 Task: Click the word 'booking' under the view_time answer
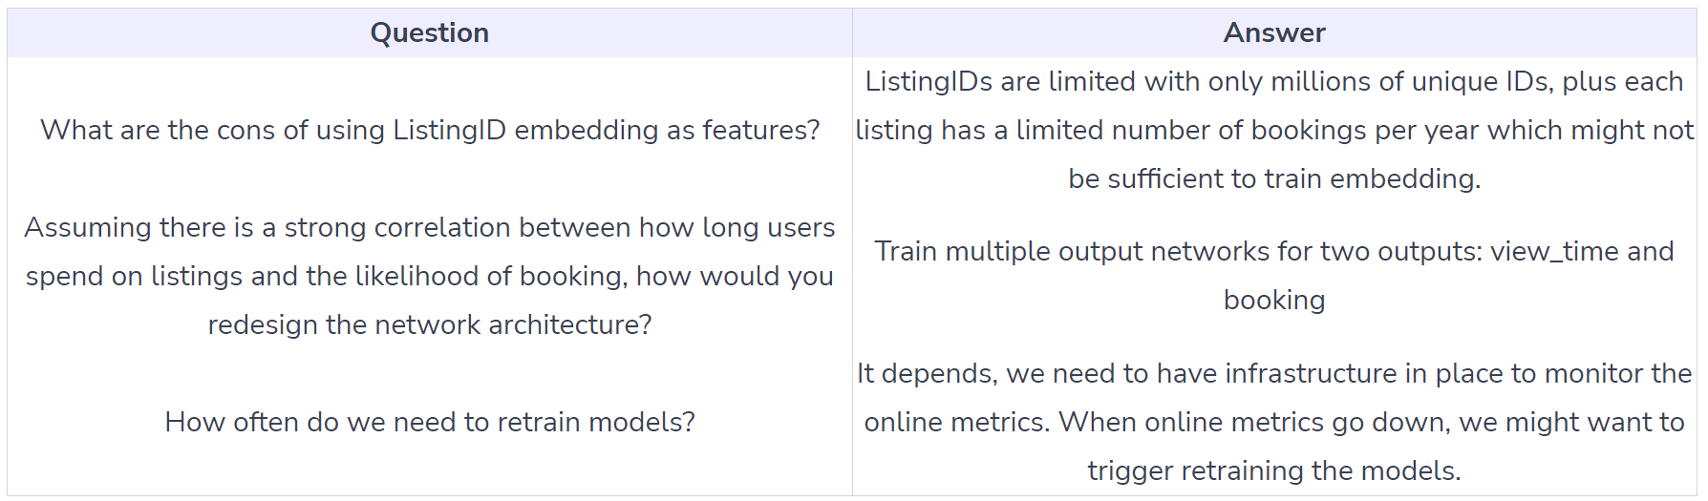tap(1274, 300)
